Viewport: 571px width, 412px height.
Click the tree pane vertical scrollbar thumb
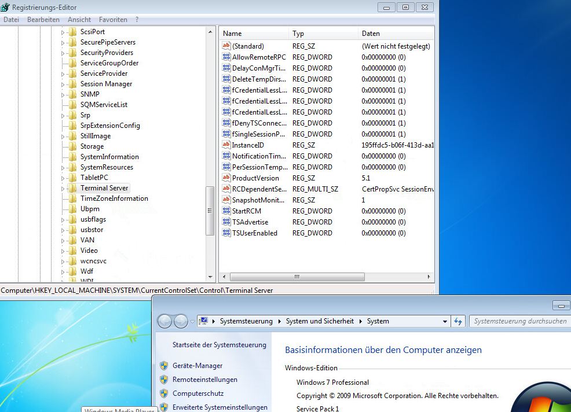(210, 211)
